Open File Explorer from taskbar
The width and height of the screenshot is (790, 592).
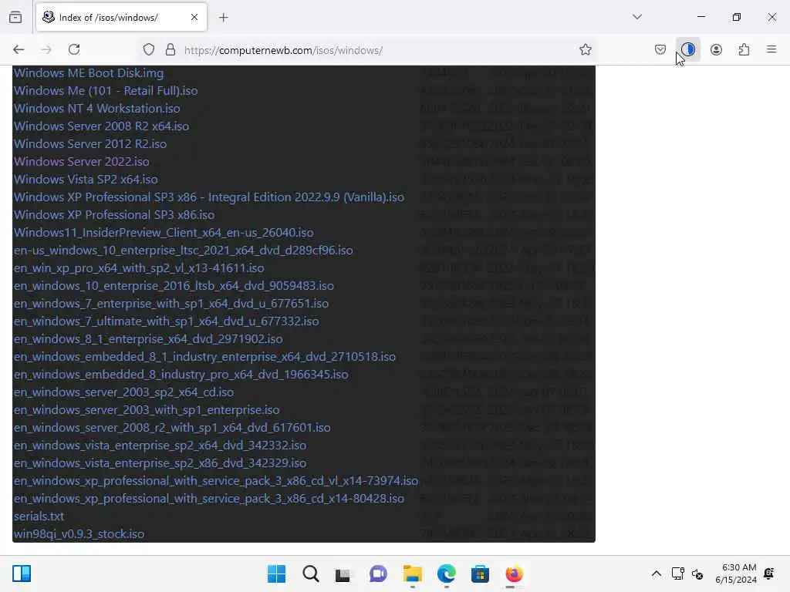click(413, 573)
